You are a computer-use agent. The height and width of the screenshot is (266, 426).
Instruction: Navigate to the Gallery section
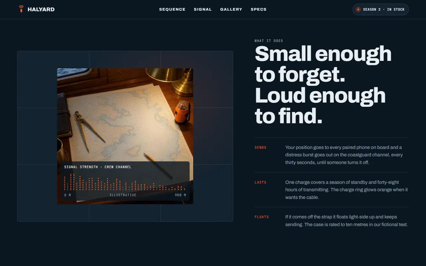point(231,9)
